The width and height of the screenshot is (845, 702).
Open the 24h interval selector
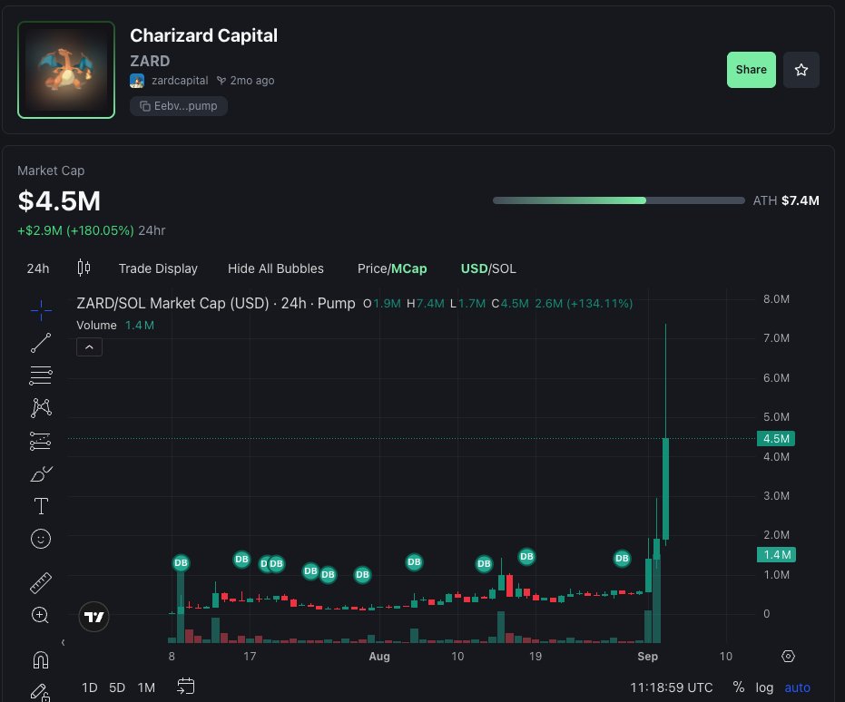[38, 268]
